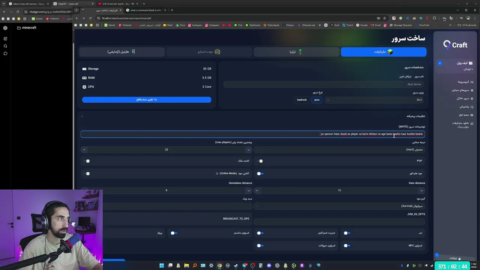
Task: Start a new chat in ChatGPT window
Action: tap(5, 39)
